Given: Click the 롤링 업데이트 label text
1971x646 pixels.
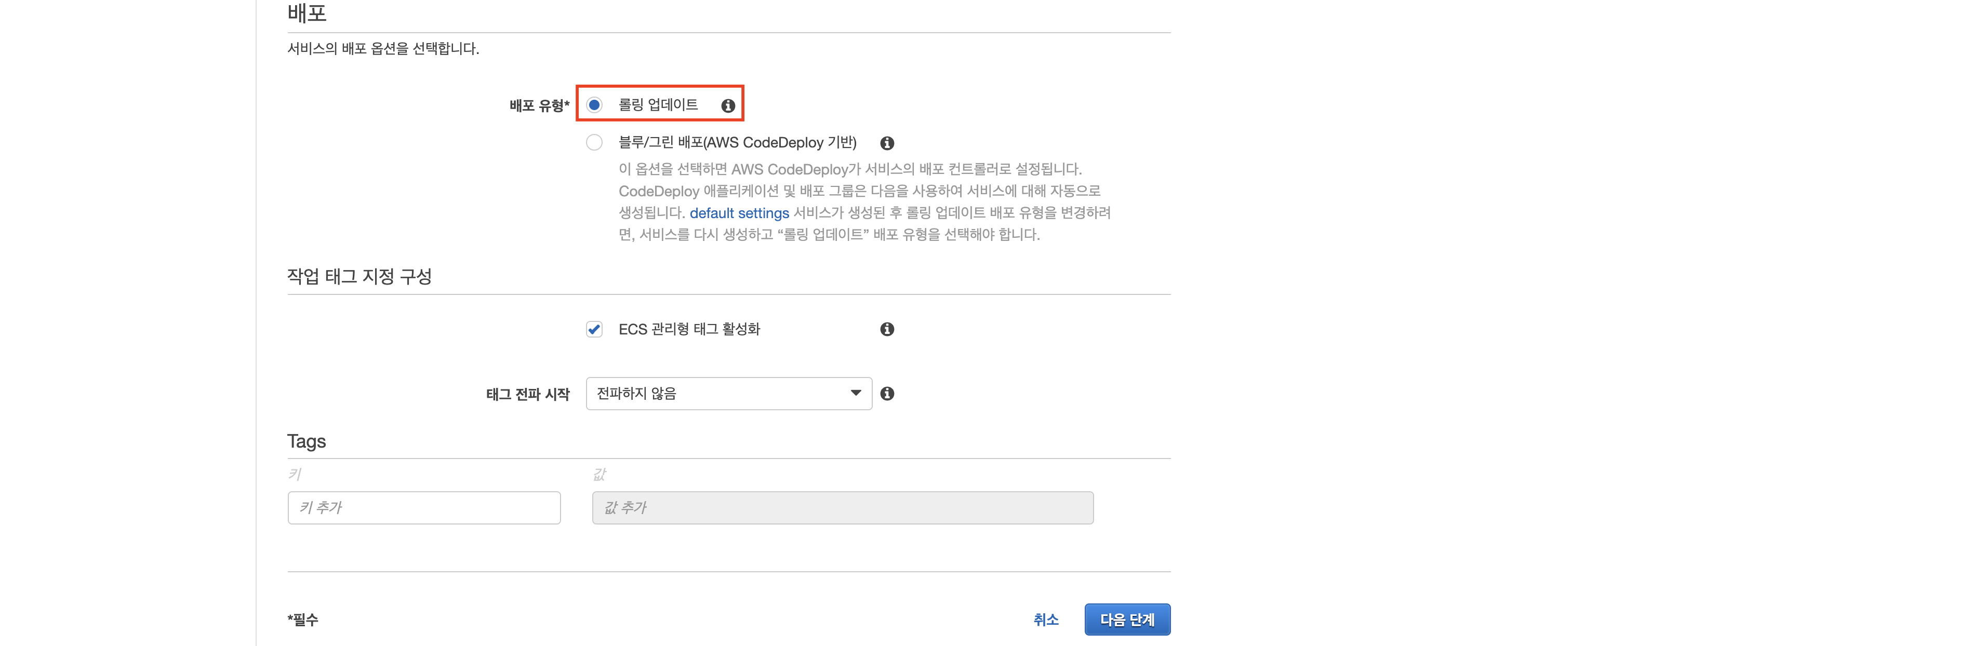Looking at the screenshot, I should (x=657, y=105).
